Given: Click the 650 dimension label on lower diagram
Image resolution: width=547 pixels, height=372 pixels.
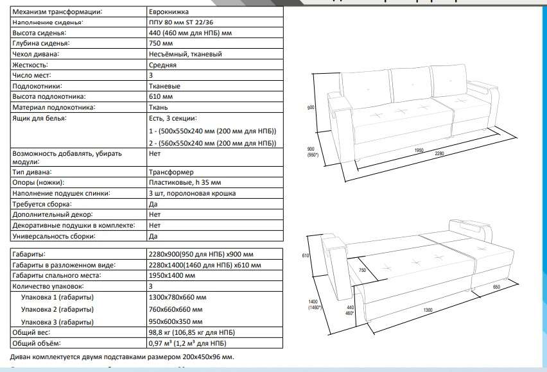Looking at the screenshot, I should point(497,287).
